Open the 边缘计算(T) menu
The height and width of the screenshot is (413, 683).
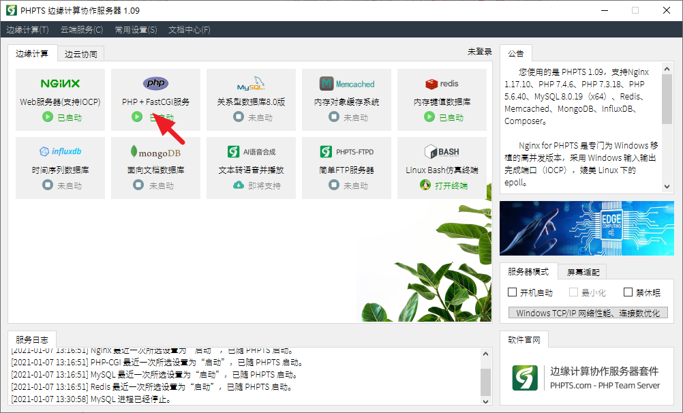[x=27, y=29]
